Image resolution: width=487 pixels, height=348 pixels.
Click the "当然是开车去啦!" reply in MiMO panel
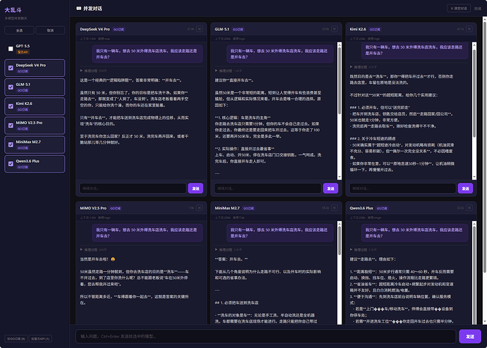click(x=97, y=259)
